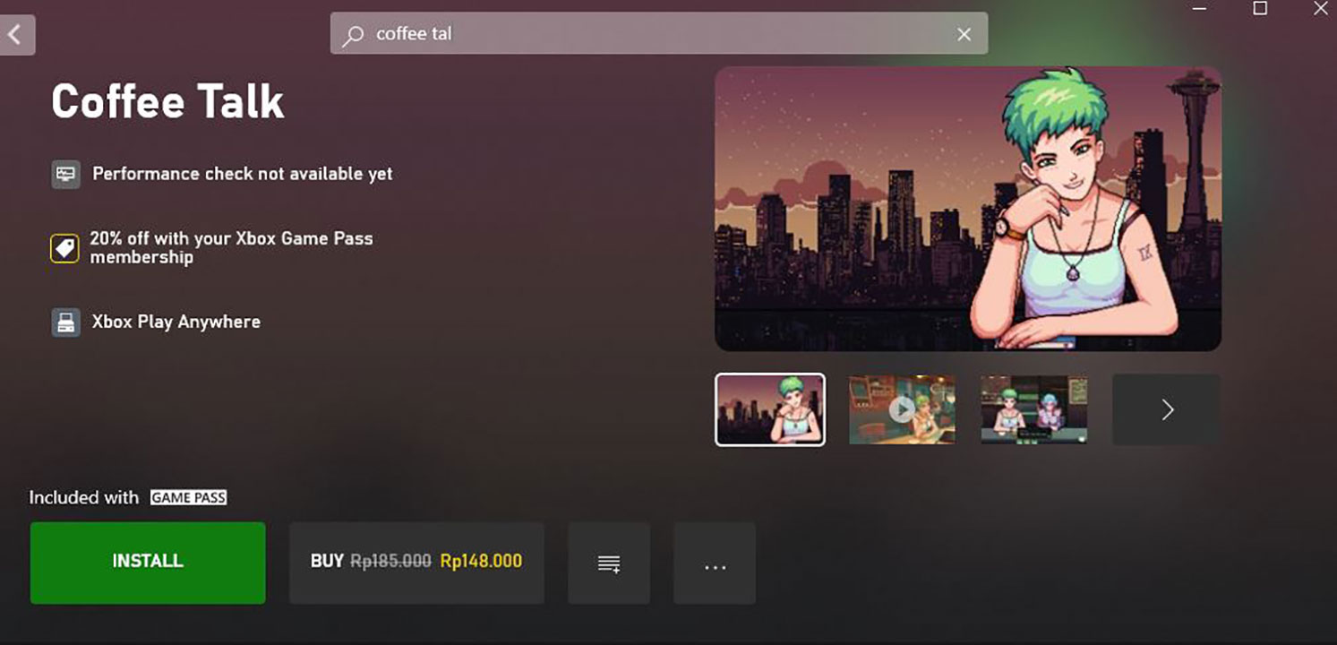The image size is (1337, 645).
Task: Click the Xbox Play Anywhere icon
Action: (x=65, y=322)
